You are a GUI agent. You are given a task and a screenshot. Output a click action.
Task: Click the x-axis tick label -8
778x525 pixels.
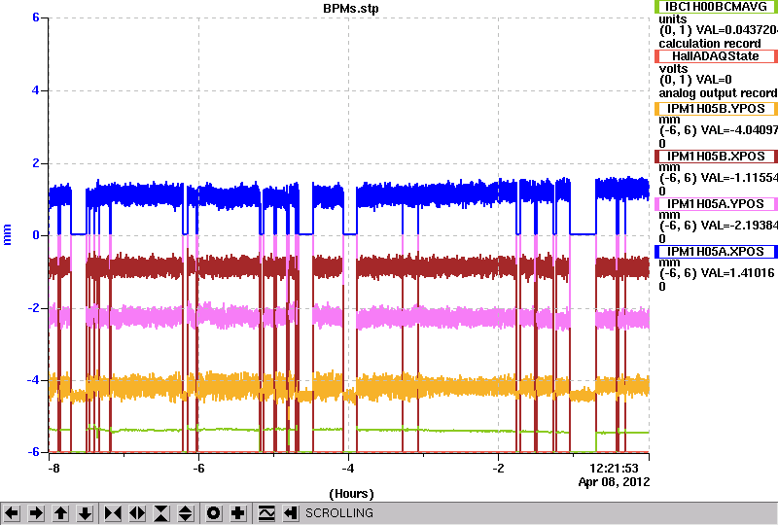tap(53, 469)
